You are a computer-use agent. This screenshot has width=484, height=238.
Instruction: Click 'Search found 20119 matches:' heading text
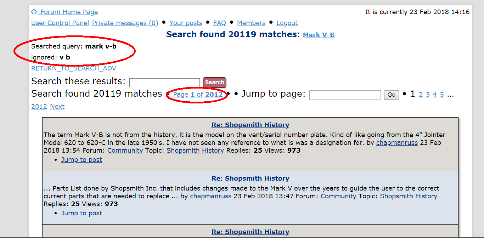(233, 34)
